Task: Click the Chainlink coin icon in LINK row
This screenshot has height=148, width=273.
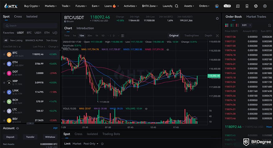Action: point(9,92)
